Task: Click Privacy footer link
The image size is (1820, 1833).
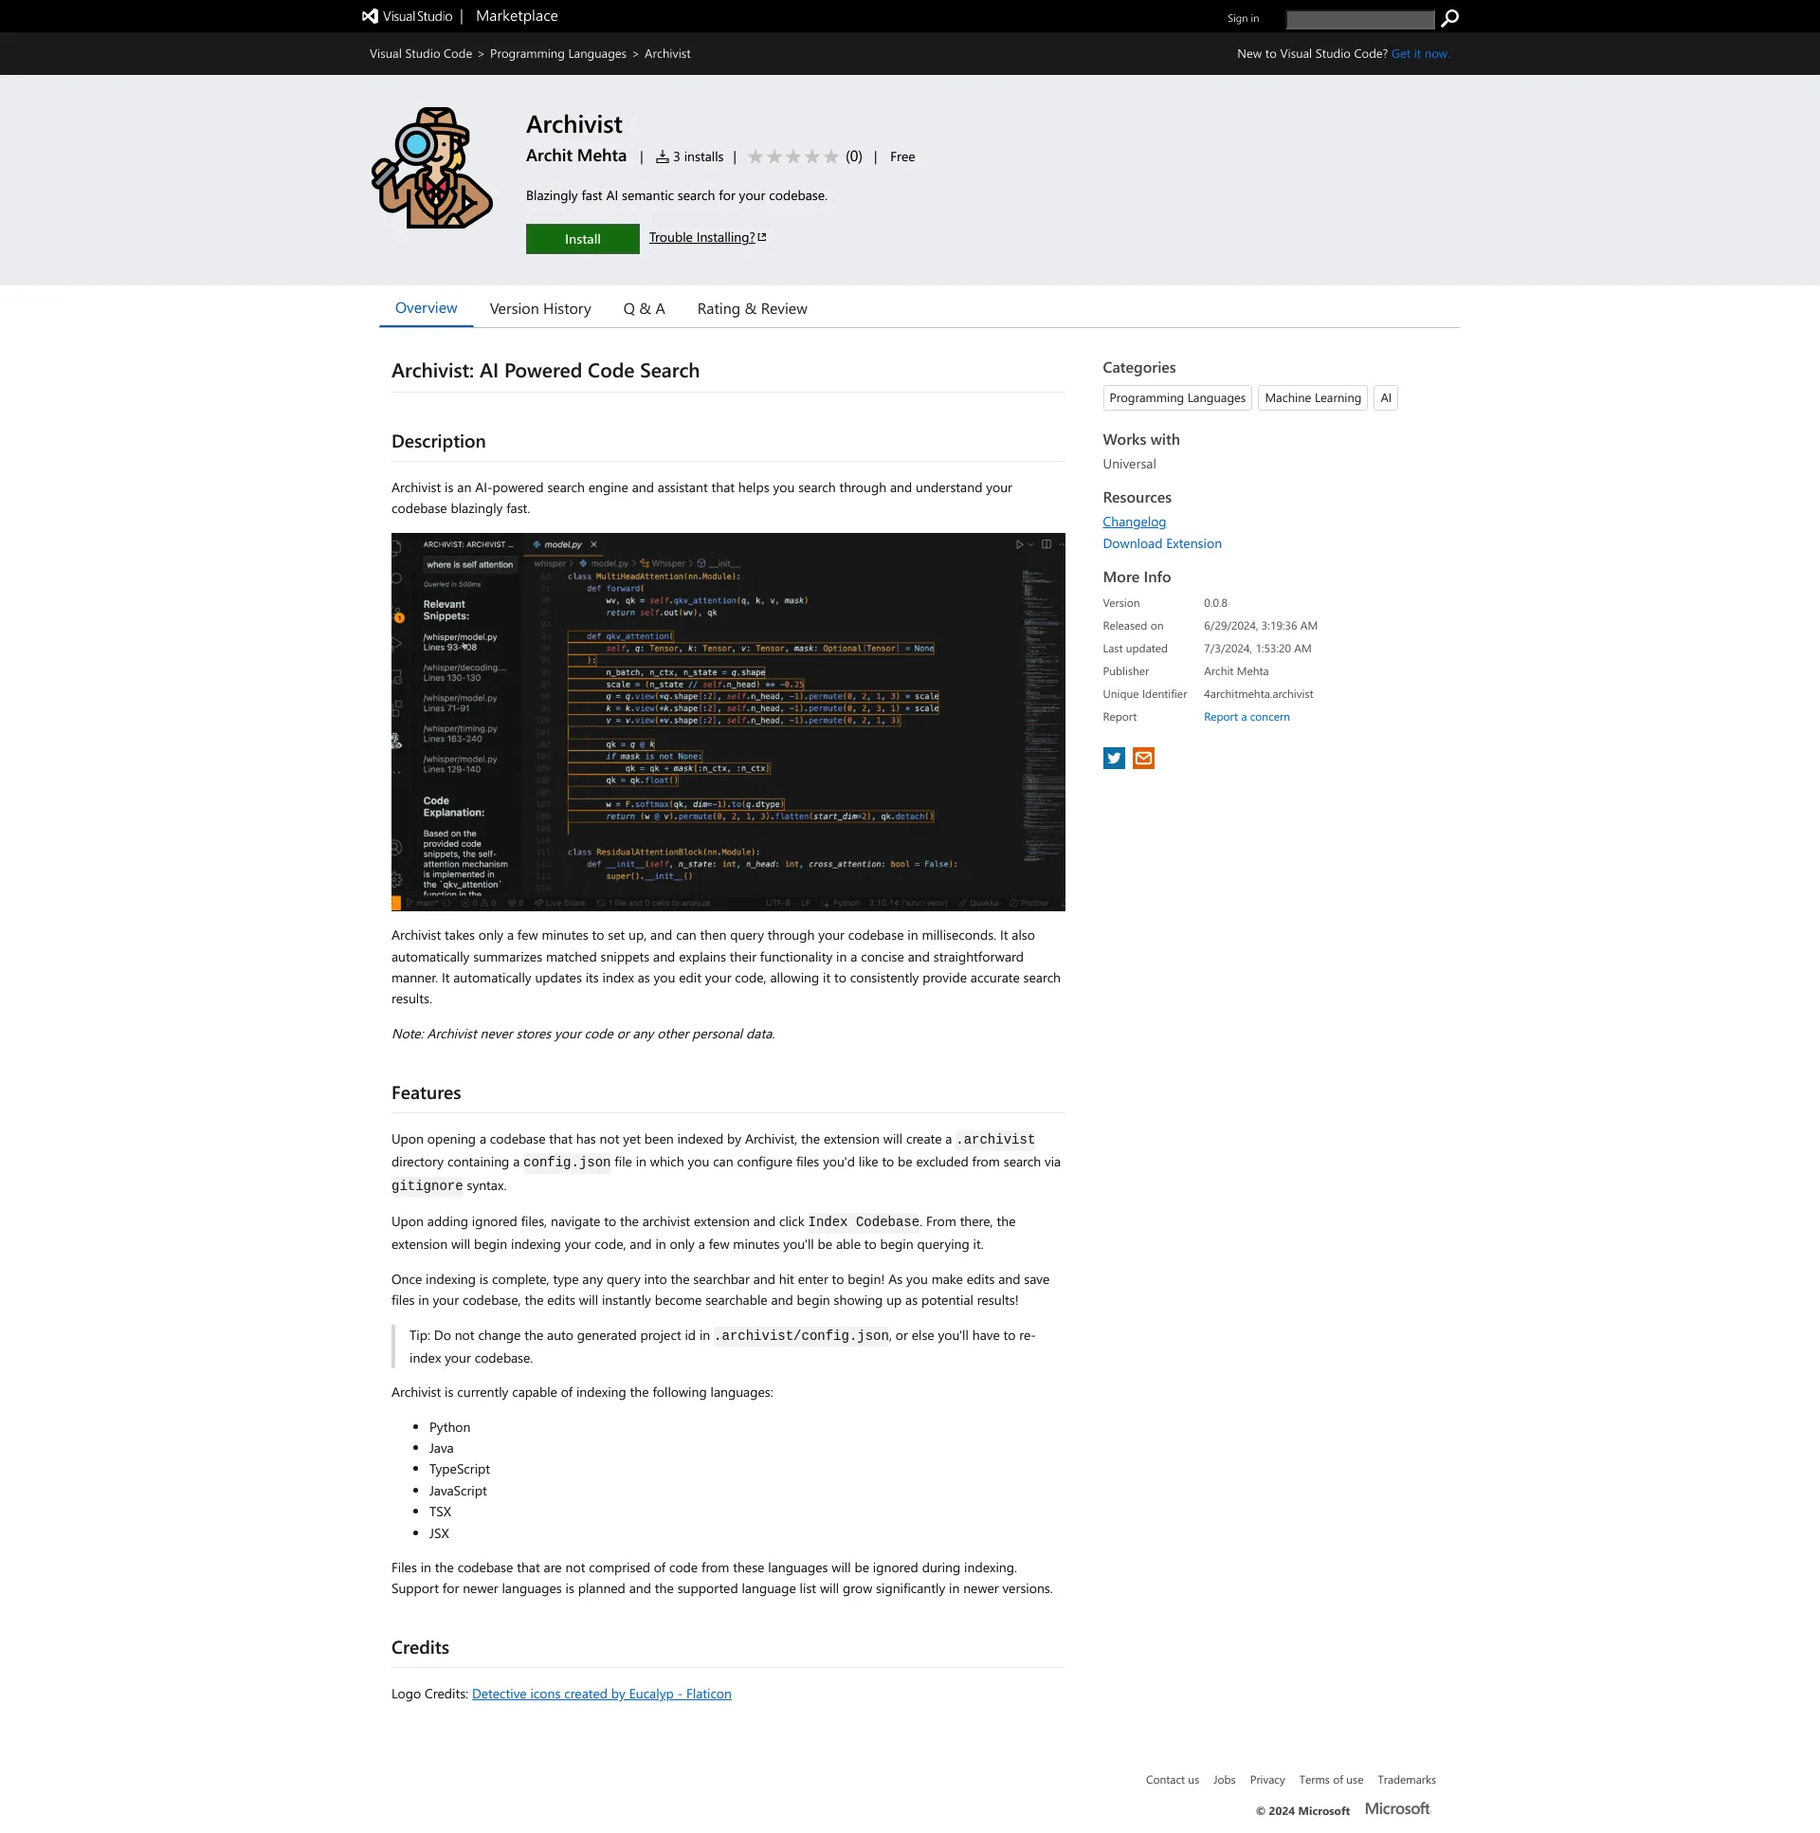Action: click(1266, 1780)
